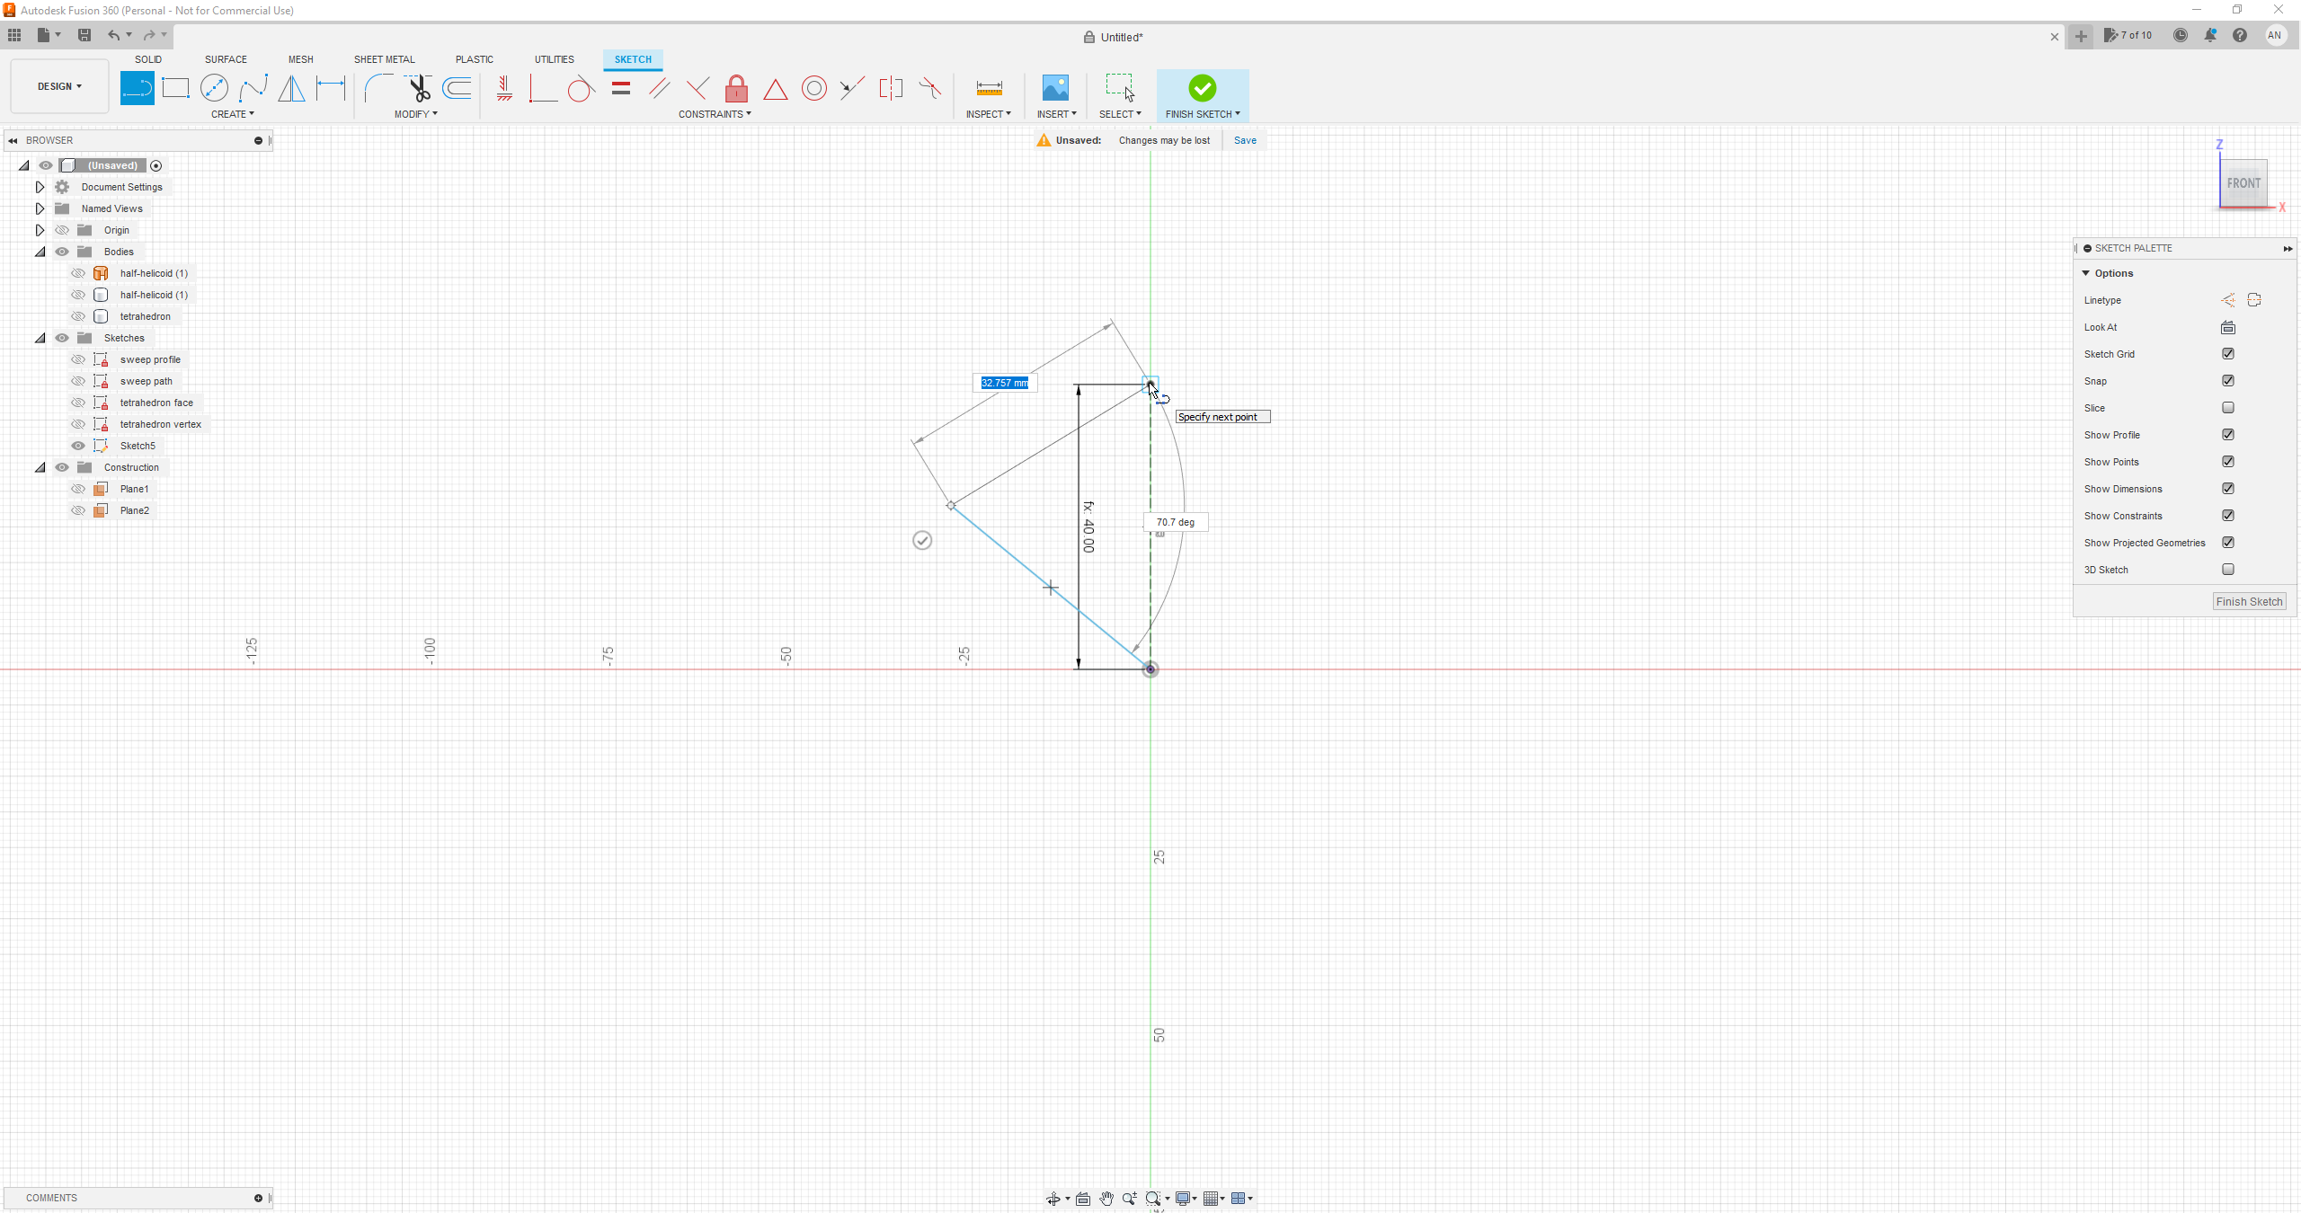Enable the Slice checkbox
The width and height of the screenshot is (2301, 1213).
point(2228,408)
